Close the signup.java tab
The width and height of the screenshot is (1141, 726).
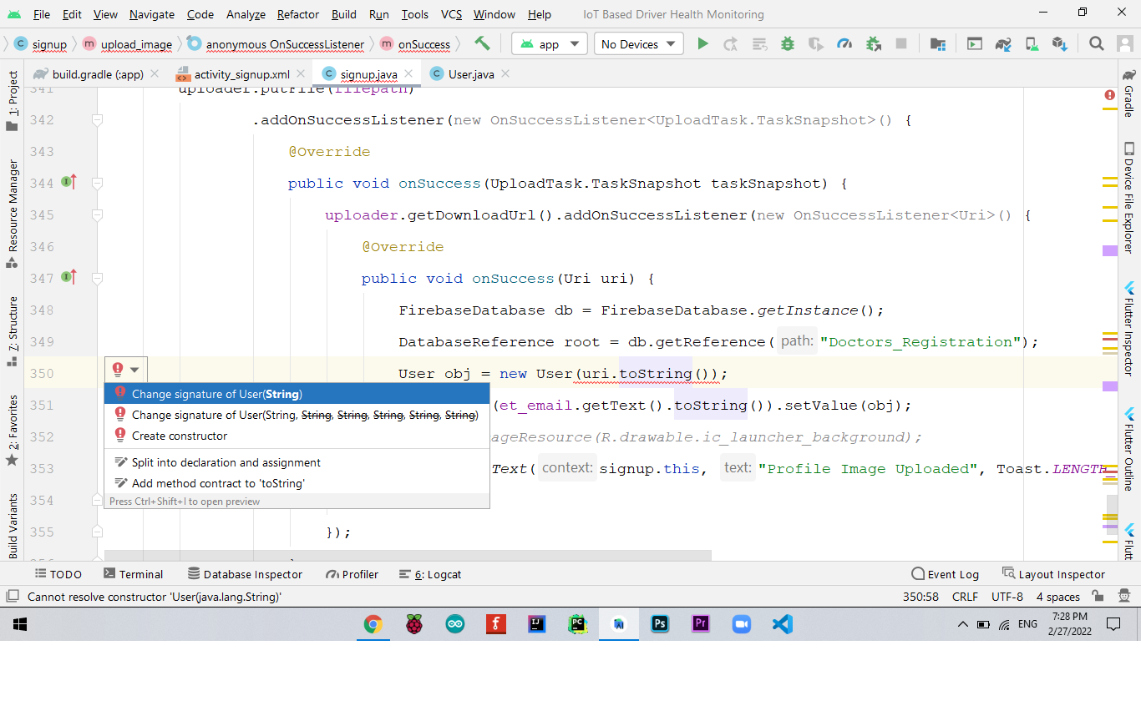click(409, 74)
